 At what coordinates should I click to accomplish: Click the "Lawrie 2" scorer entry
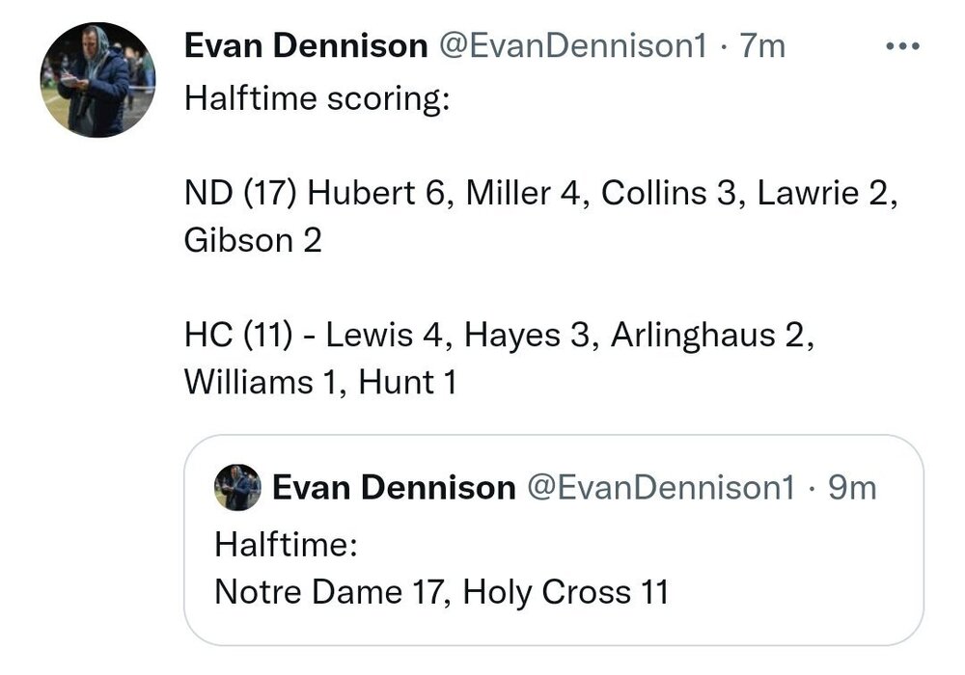pyautogui.click(x=823, y=193)
